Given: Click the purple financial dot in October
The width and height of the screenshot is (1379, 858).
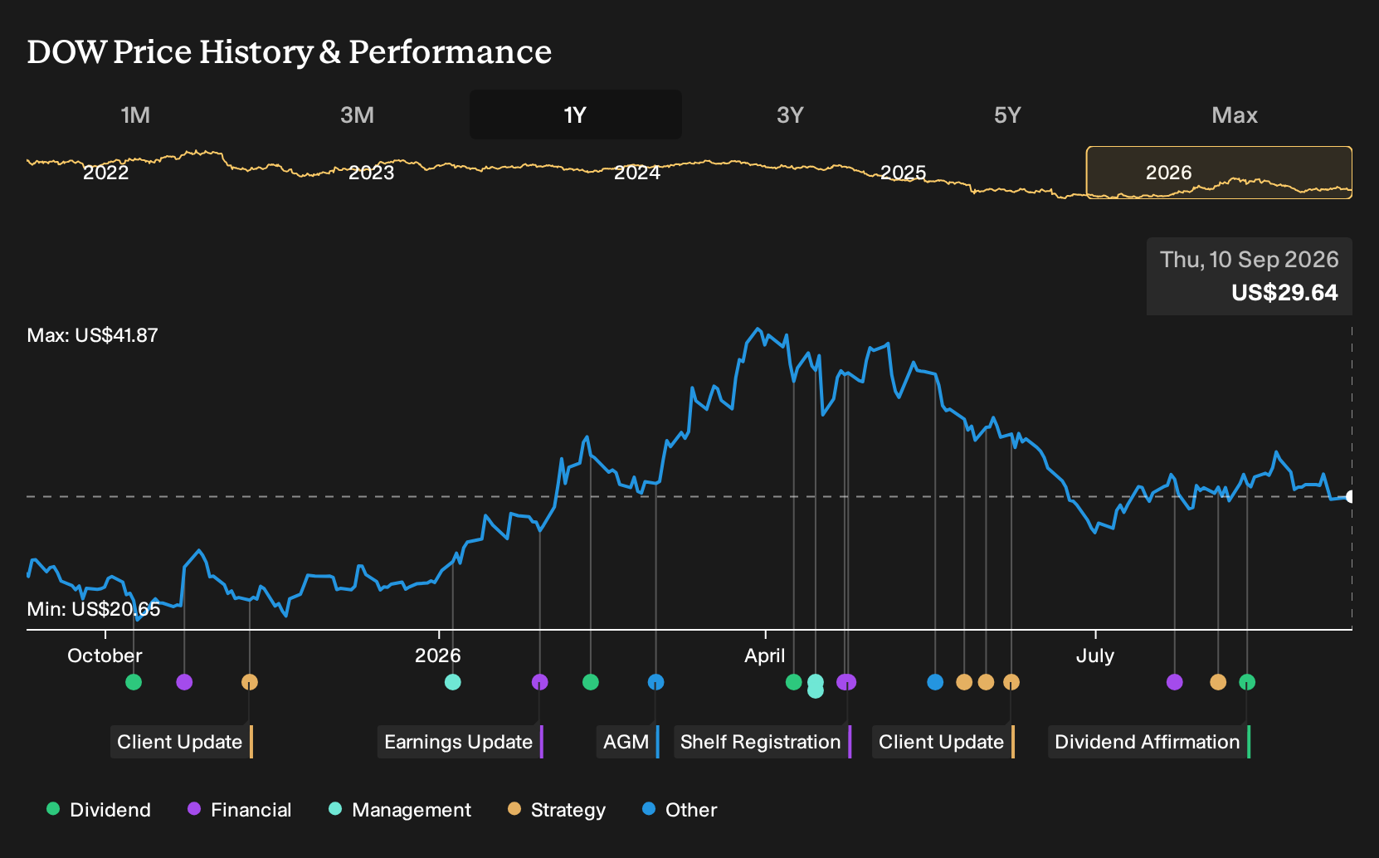Looking at the screenshot, I should (x=184, y=682).
